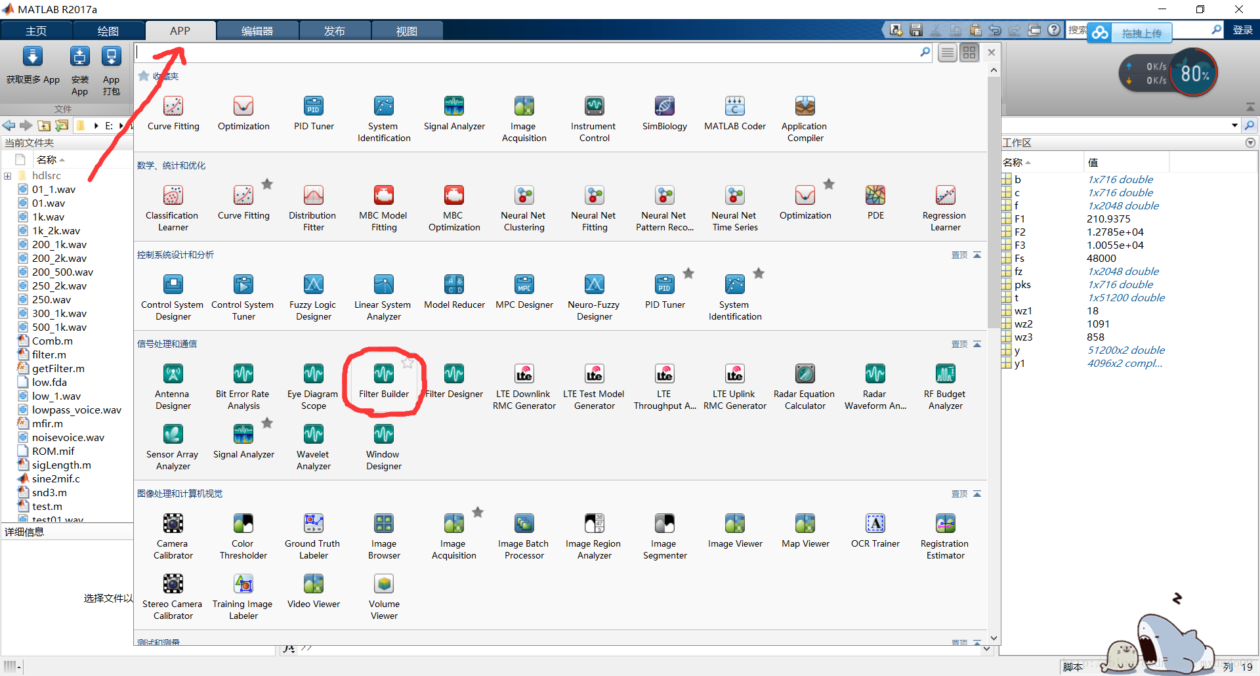Viewport: 1260px width, 676px height.
Task: Switch to the 编辑器 tab
Action: tap(257, 31)
